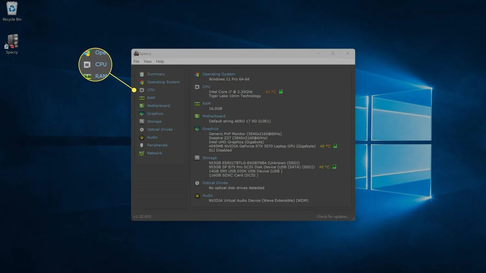This screenshot has width=486, height=273.
Task: Click the v1.32.803 version text
Action: (x=142, y=217)
